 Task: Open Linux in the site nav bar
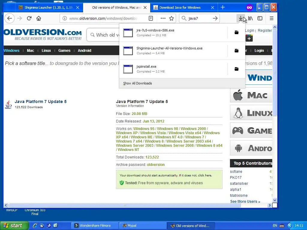point(46,50)
